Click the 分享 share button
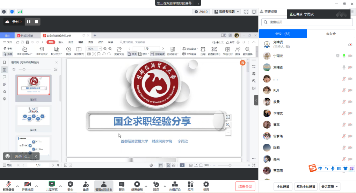Viewport: 356px width, 193px height. pos(230,42)
